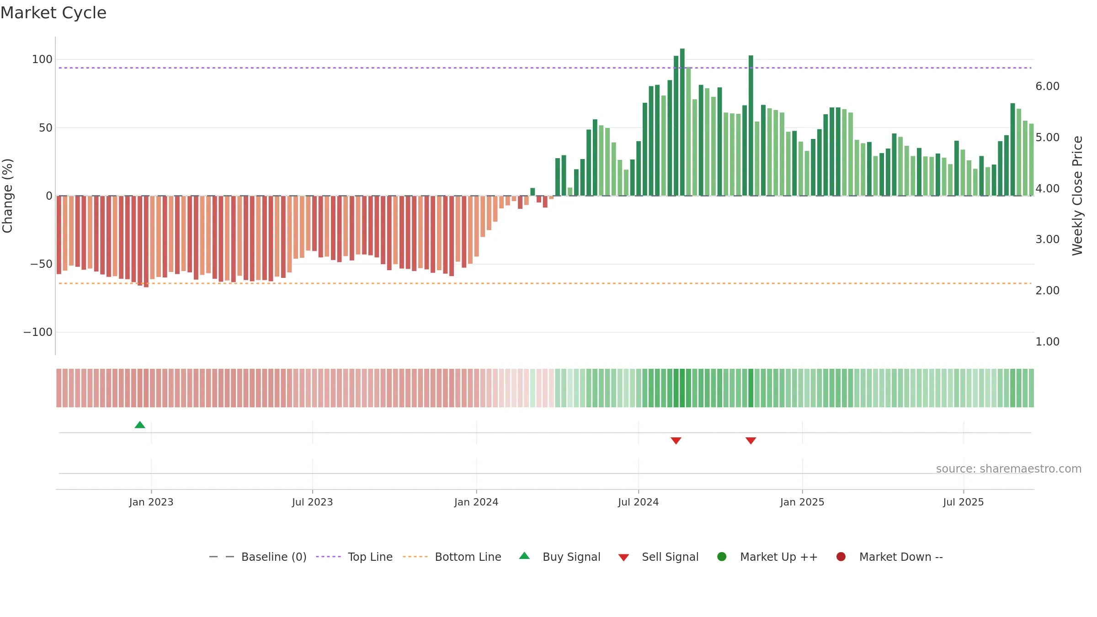
Task: Click the Jul 2025 axis label
Action: [964, 502]
